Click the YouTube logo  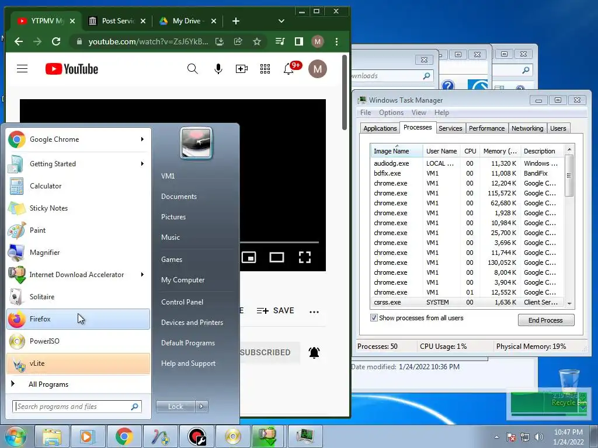point(72,69)
